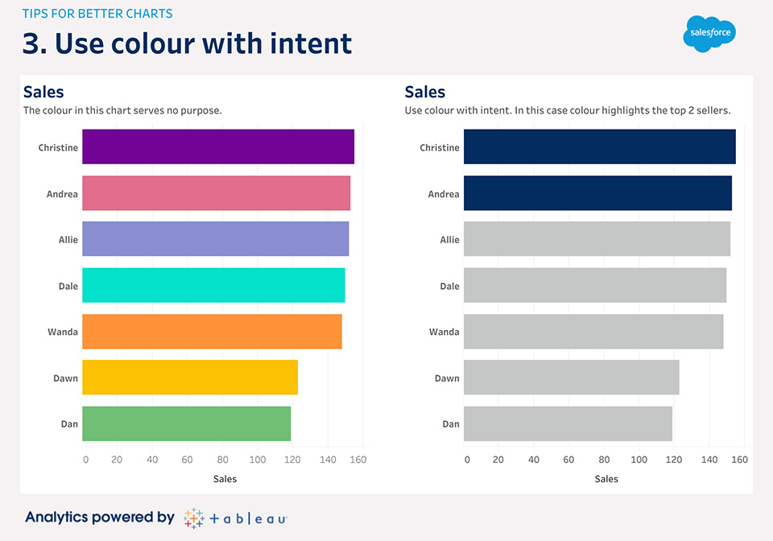The width and height of the screenshot is (773, 541).
Task: Click Wanda's orange bar
Action: (x=212, y=331)
